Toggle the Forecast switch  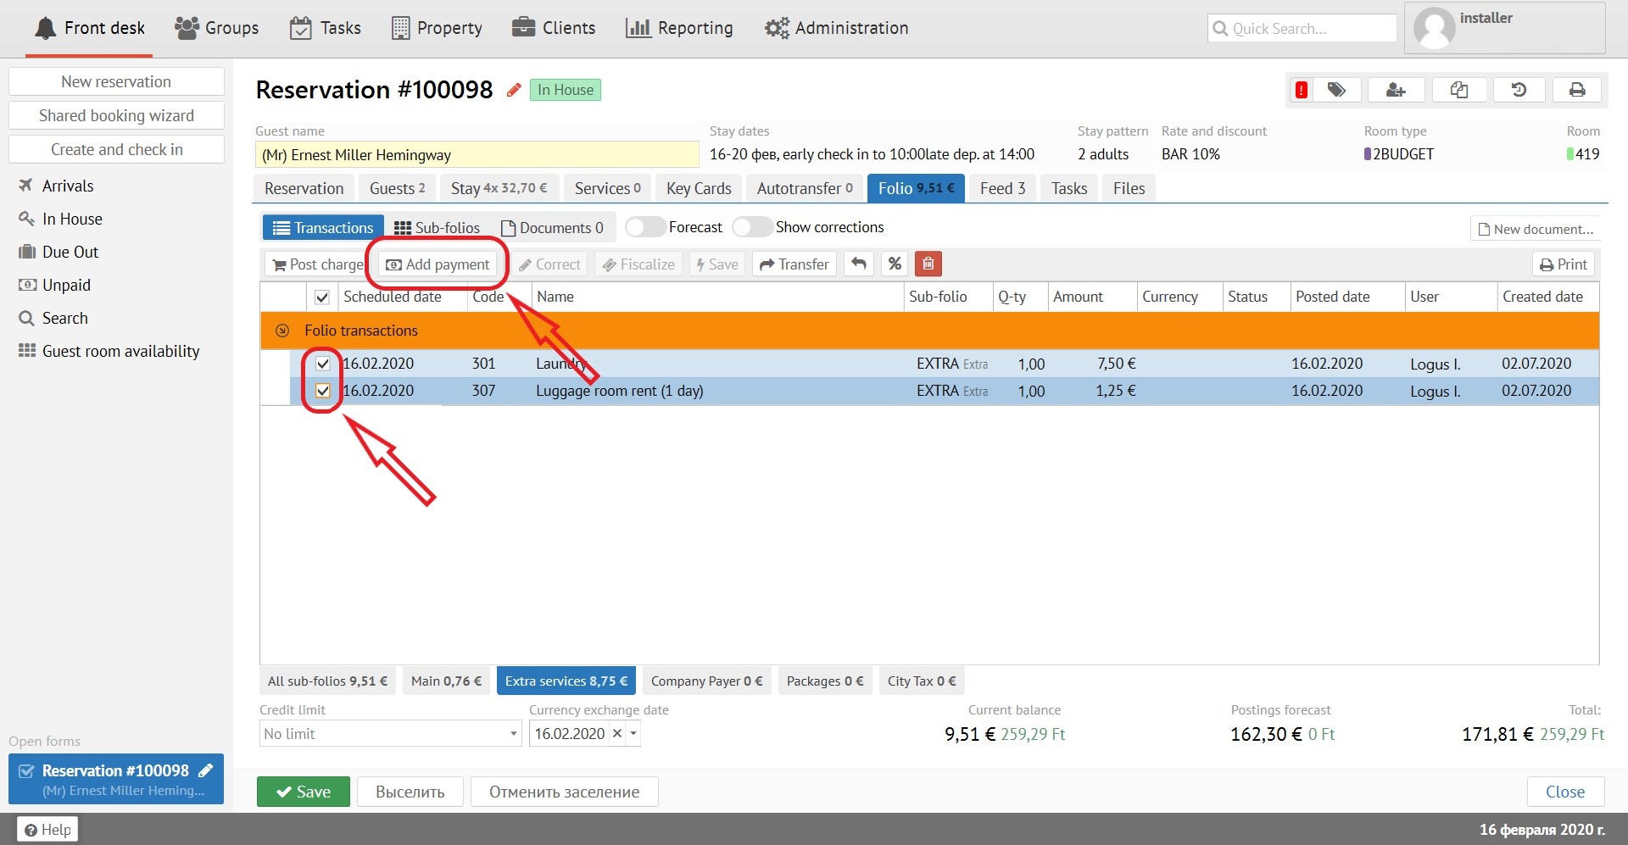coord(645,227)
